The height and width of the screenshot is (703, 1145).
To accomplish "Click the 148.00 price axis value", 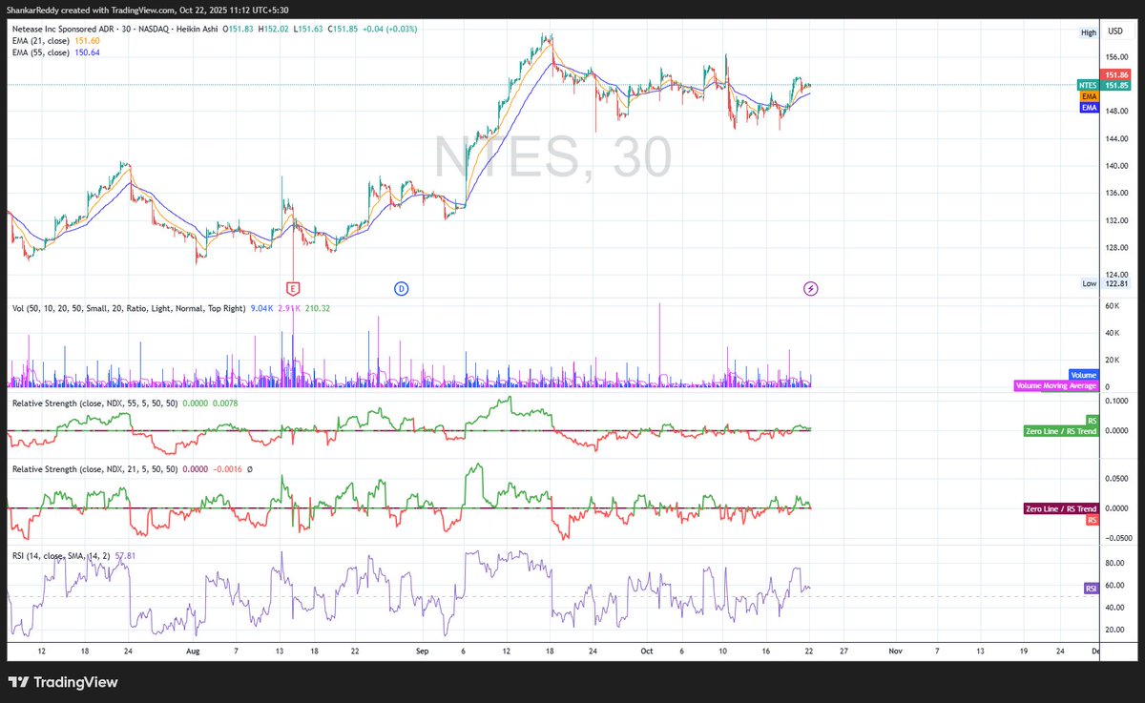I will coord(1115,112).
